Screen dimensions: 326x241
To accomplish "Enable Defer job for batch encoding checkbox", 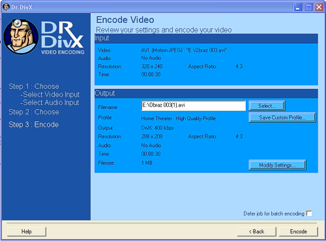I will point(309,213).
